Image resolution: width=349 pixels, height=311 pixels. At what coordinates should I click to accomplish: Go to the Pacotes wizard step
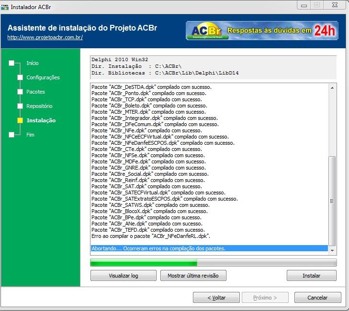tap(35, 92)
